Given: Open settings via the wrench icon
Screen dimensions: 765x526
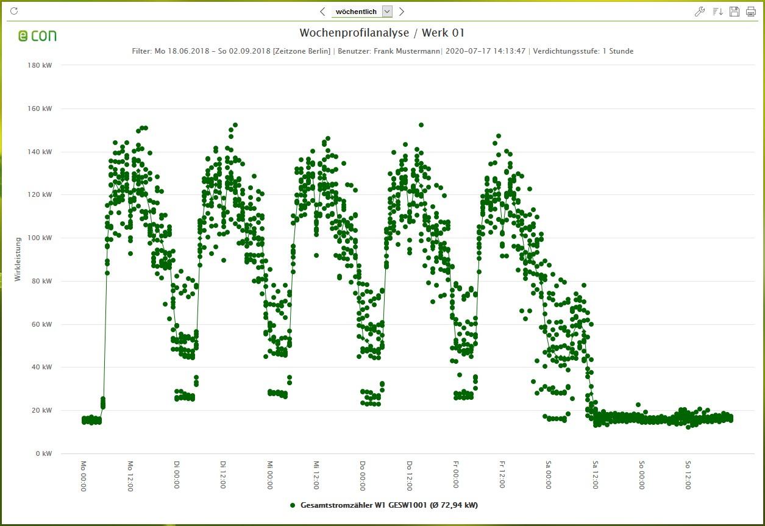Looking at the screenshot, I should click(699, 11).
